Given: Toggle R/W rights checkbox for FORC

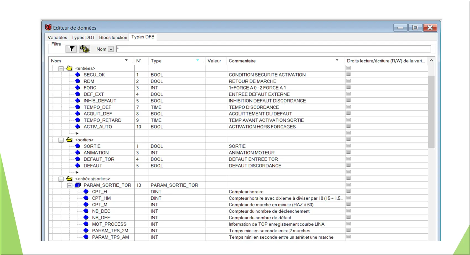Looking at the screenshot, I should (x=349, y=87).
